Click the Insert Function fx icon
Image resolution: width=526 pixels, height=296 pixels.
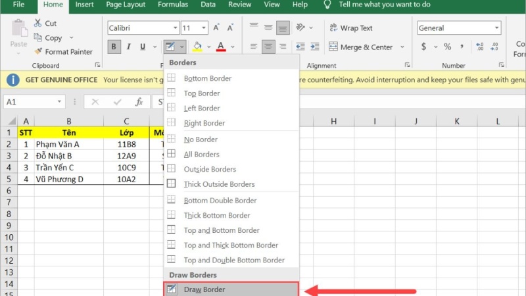coord(139,102)
